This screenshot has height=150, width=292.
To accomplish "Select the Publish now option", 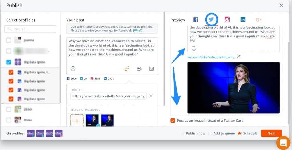I will (182, 133).
